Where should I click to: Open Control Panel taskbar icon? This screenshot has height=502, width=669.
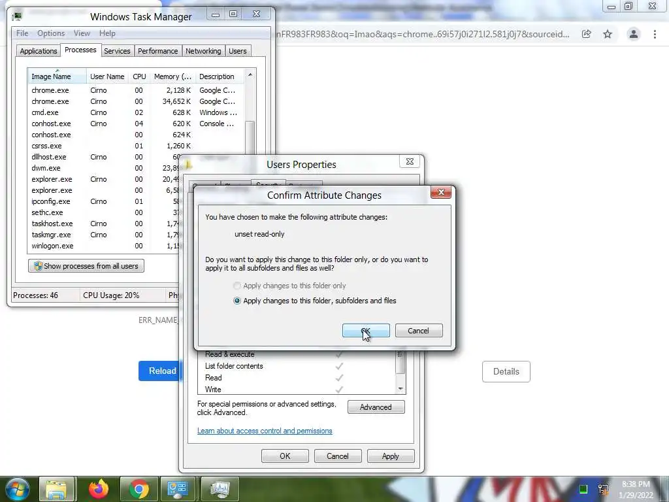tap(178, 489)
